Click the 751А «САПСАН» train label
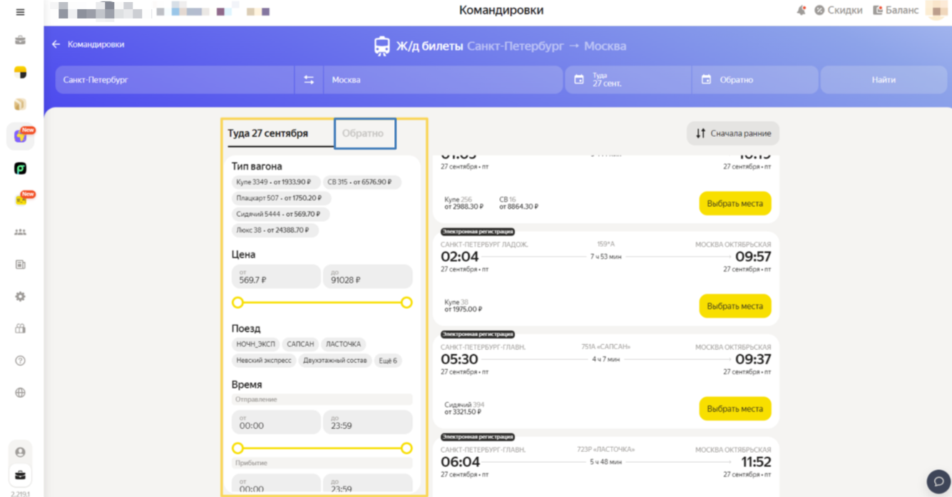Screen dimensions: 952x497 click(605, 347)
